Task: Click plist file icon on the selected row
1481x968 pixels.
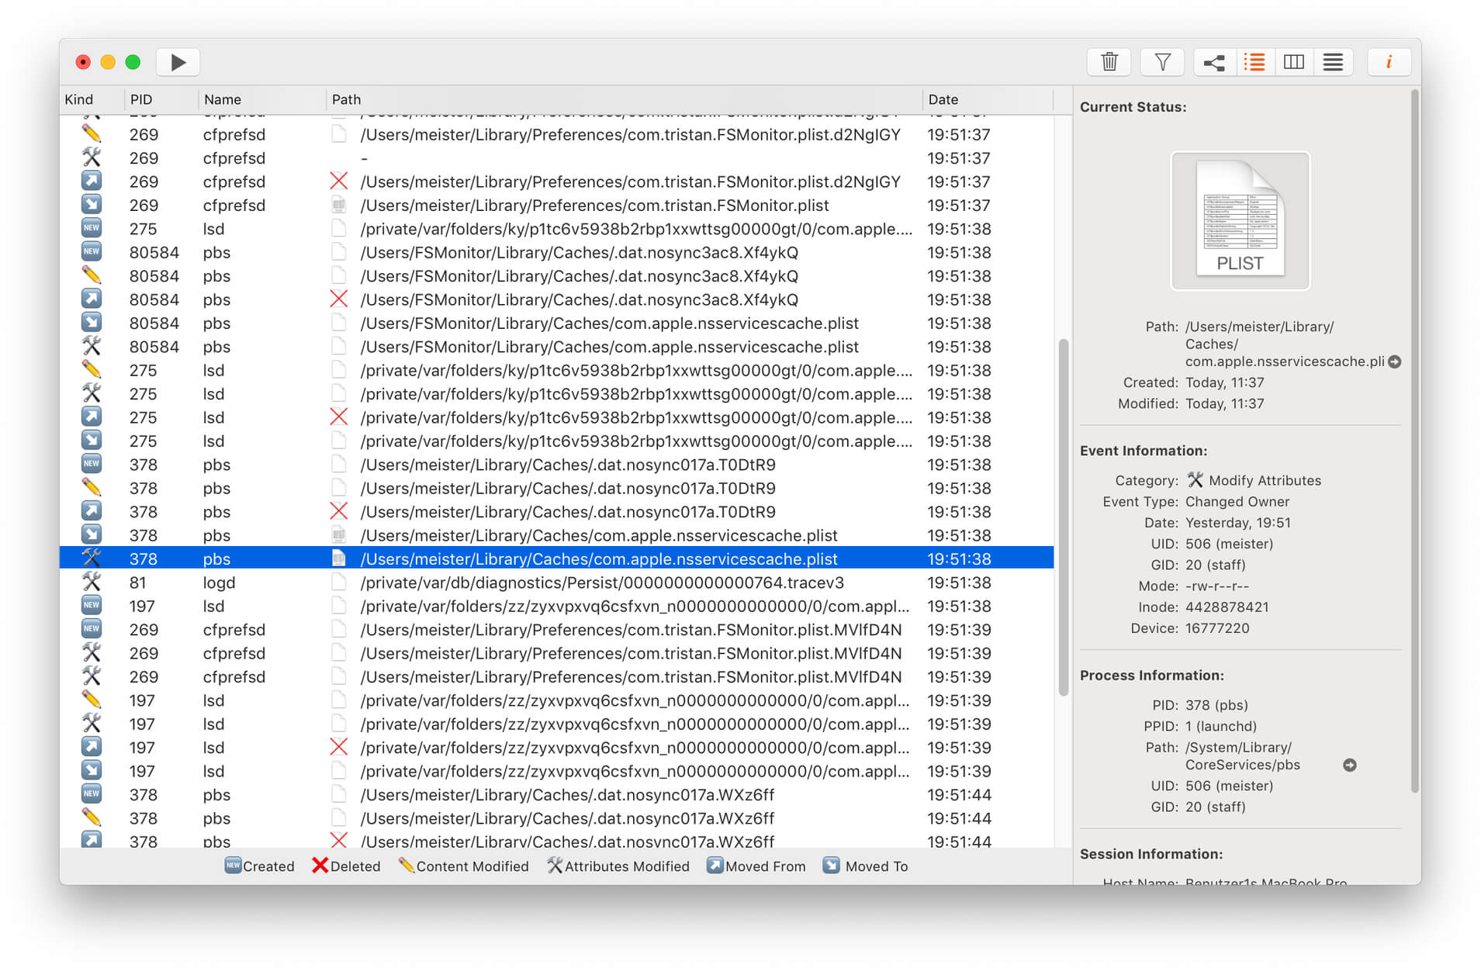Action: click(x=338, y=558)
